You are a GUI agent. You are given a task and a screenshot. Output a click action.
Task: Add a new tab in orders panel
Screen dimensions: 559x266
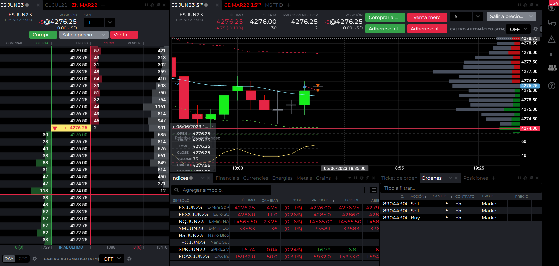click(x=494, y=178)
